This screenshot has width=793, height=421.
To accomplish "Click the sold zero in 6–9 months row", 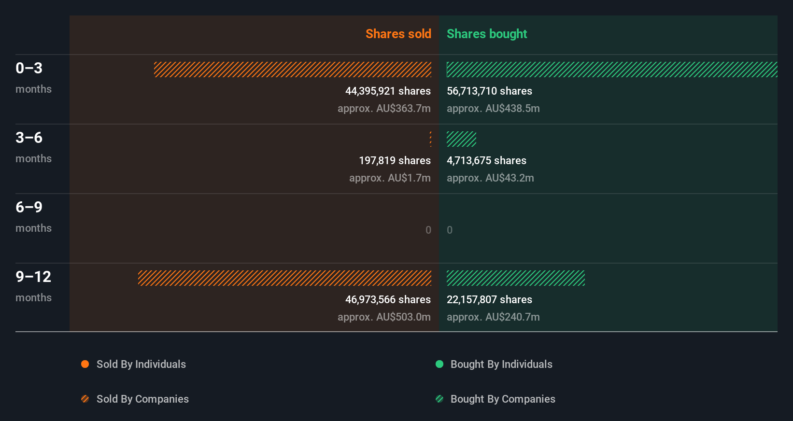I will click(428, 230).
